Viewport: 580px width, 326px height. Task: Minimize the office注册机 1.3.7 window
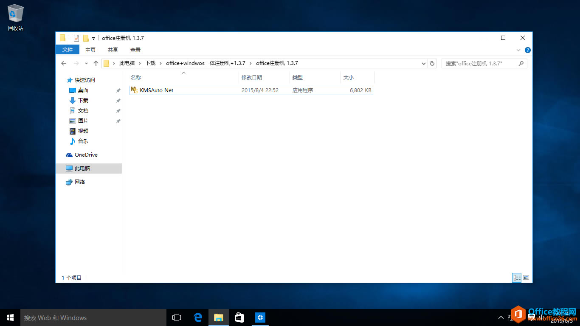click(x=484, y=38)
